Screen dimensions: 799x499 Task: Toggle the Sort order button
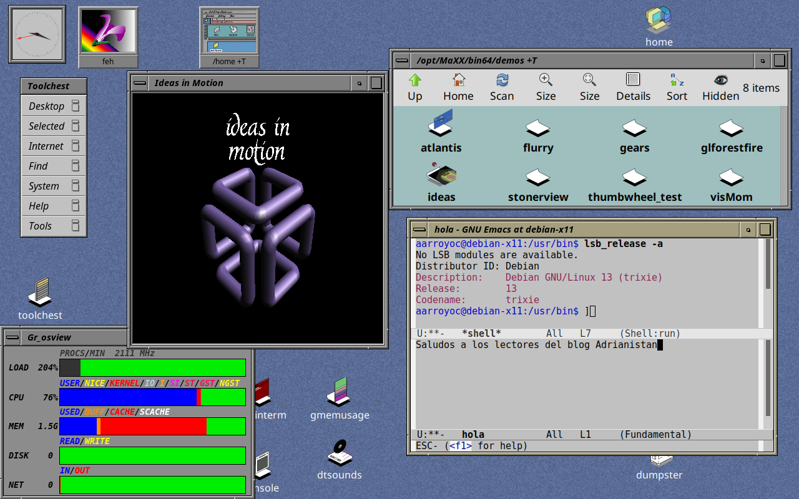[677, 87]
